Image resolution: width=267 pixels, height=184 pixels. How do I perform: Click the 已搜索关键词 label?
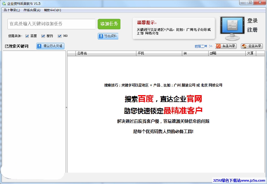(16, 46)
